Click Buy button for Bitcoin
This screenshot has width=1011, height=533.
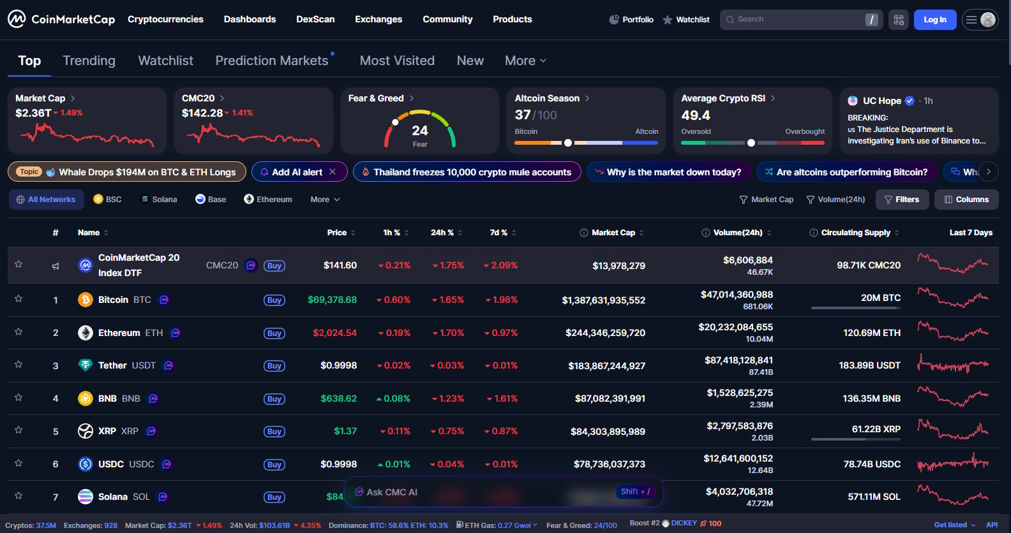pyautogui.click(x=274, y=300)
